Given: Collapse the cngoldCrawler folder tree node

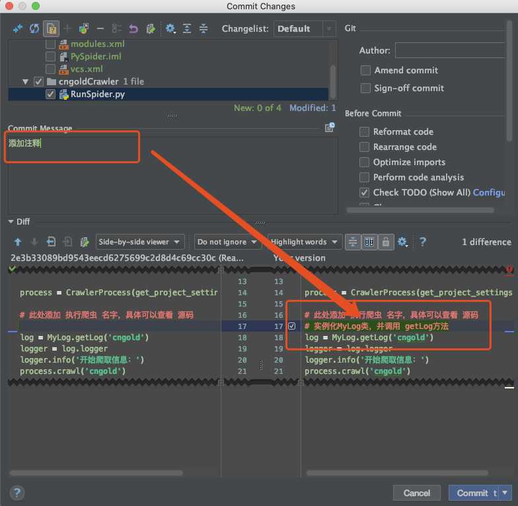Looking at the screenshot, I should coord(25,82).
